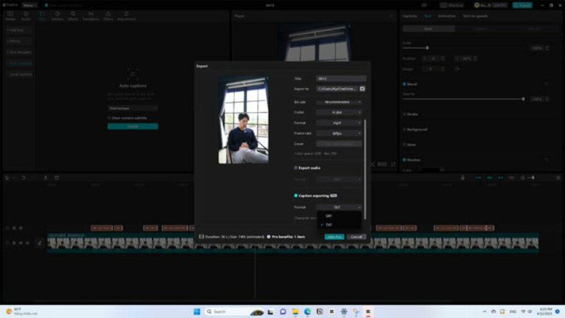Open the Filters panel icon

(x=108, y=15)
